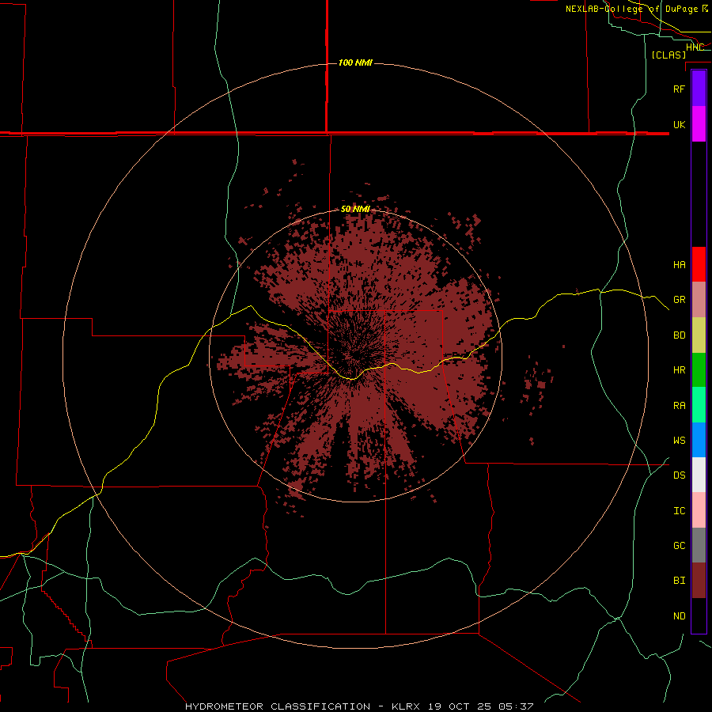The image size is (712, 712).
Task: Click the WS blue legend swatch
Action: [699, 440]
